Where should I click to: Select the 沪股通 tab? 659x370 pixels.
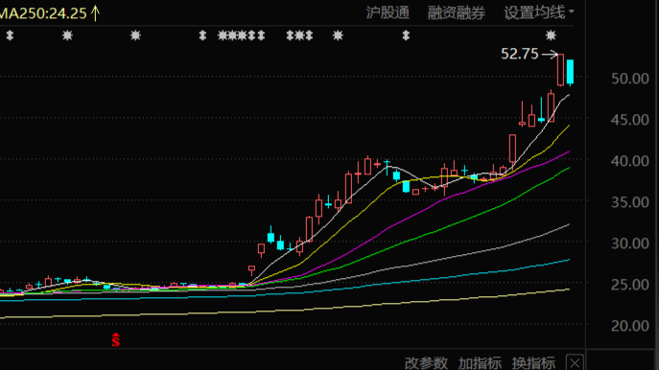click(x=388, y=12)
